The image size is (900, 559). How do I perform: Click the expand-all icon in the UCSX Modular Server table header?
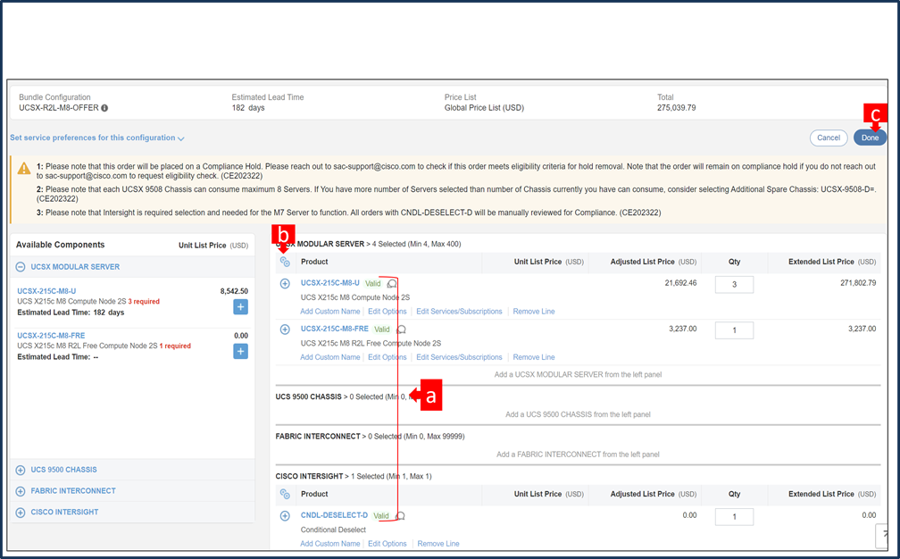click(x=285, y=262)
